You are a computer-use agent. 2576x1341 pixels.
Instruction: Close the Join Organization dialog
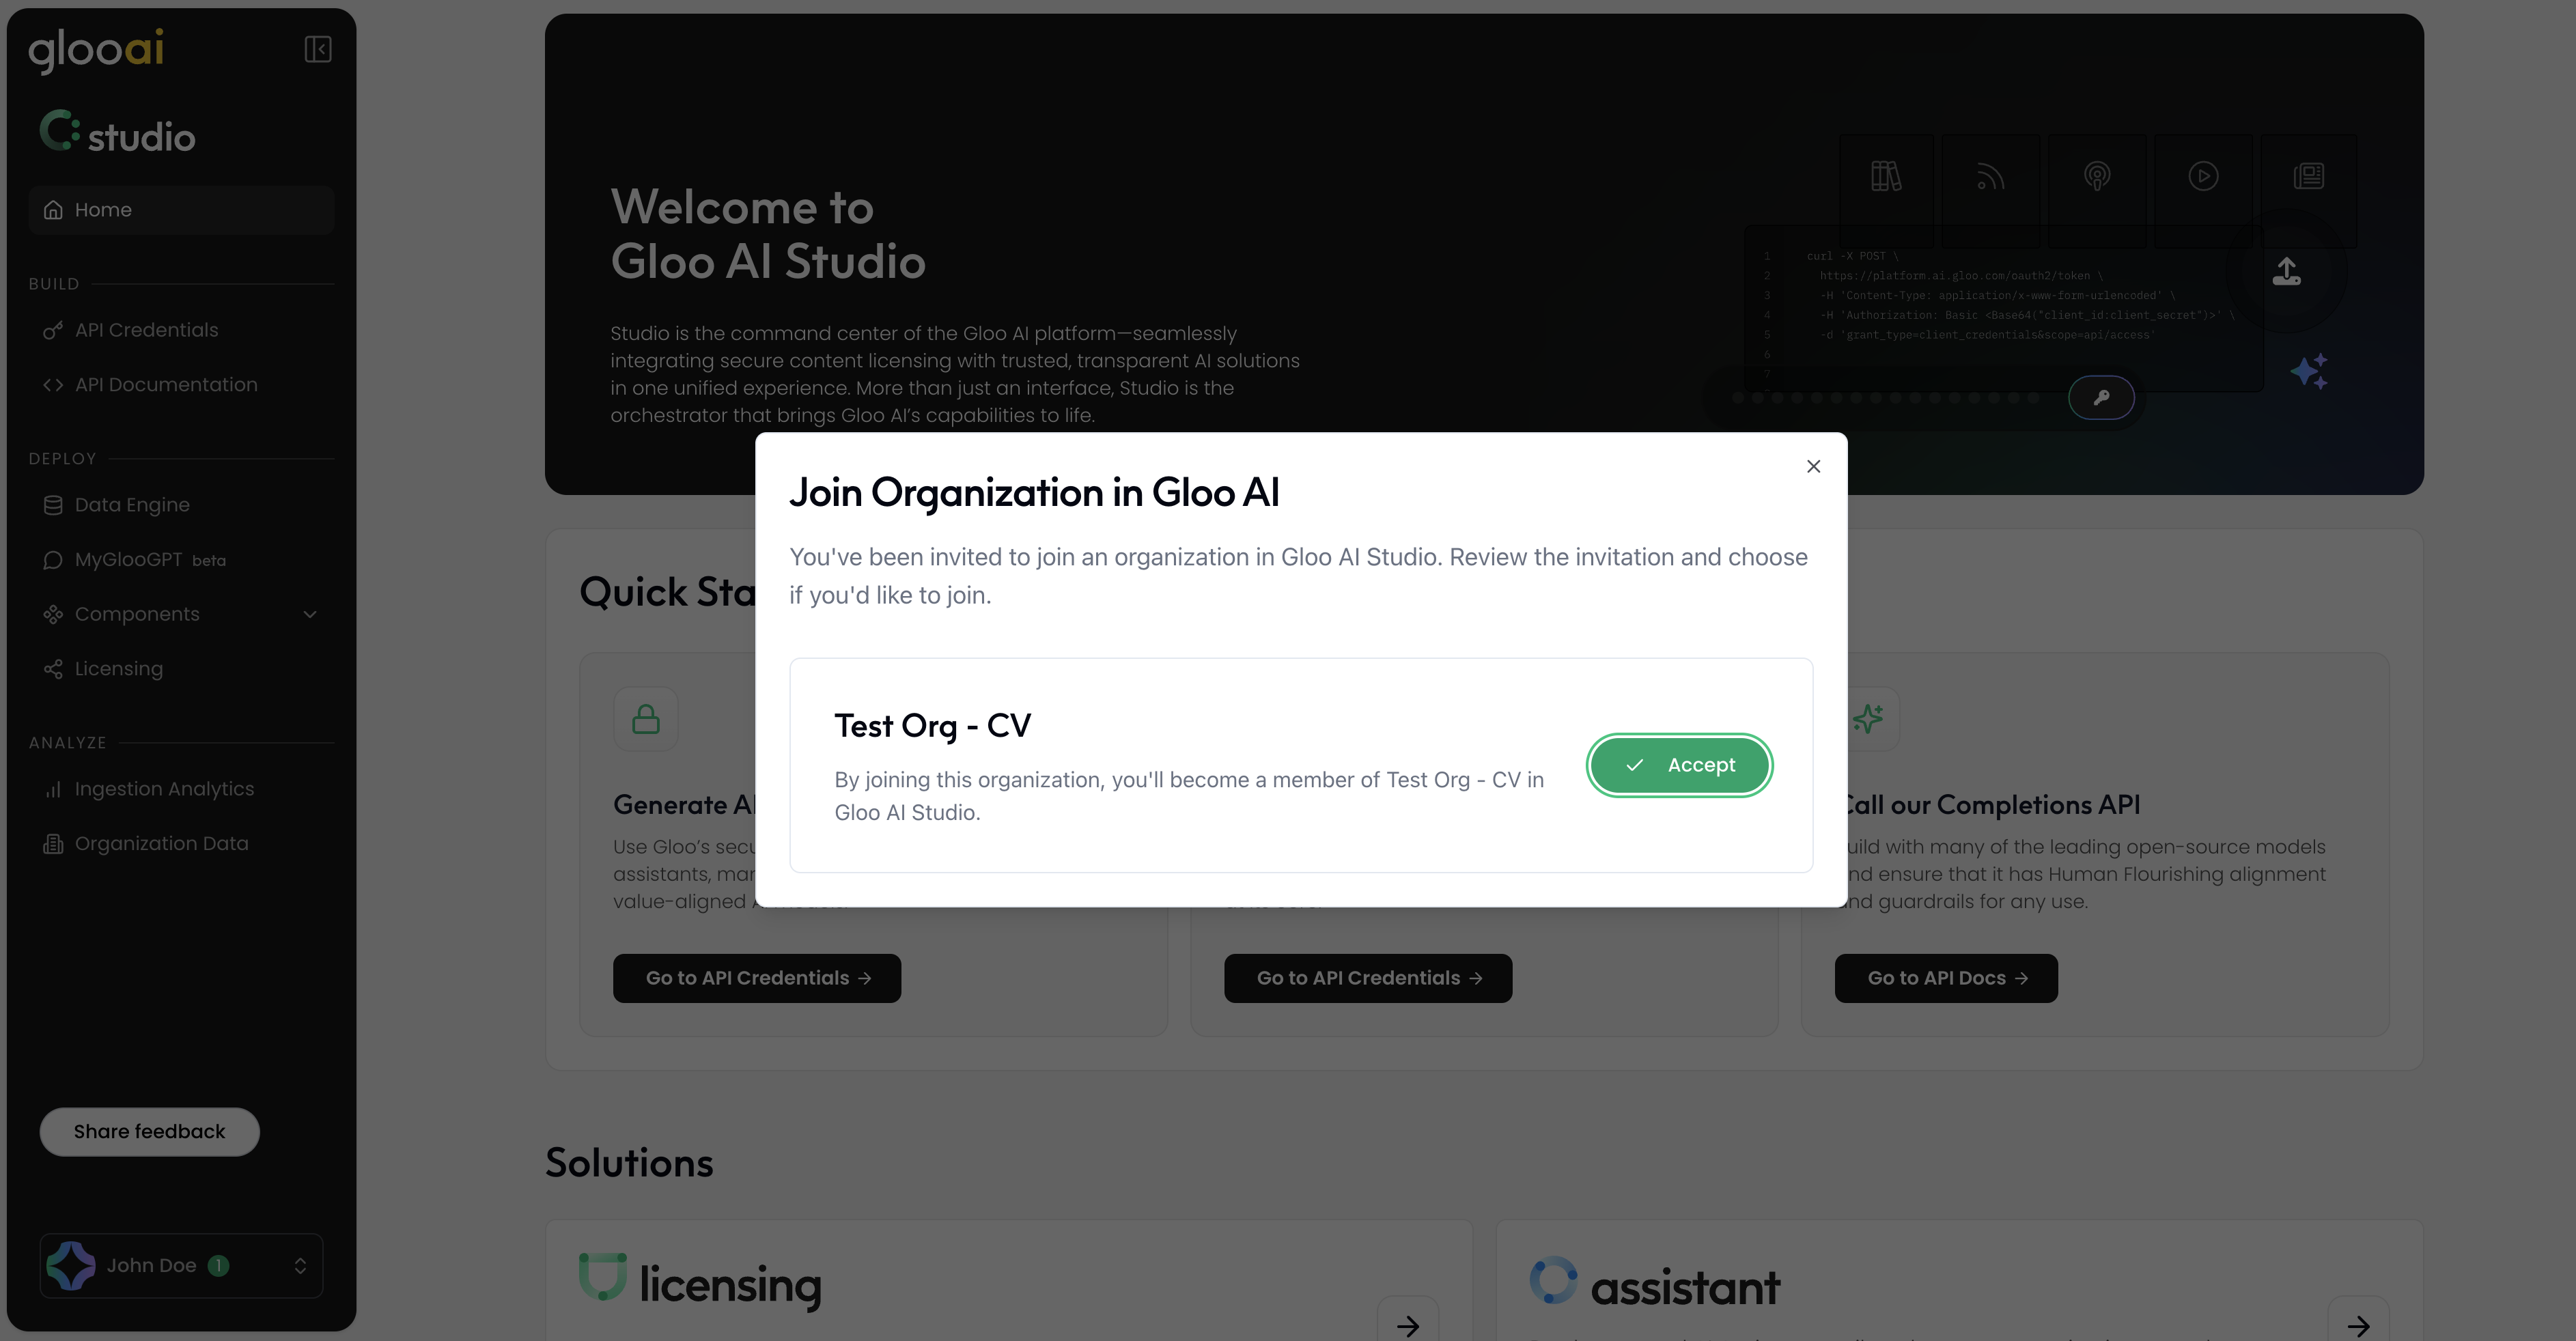1813,466
